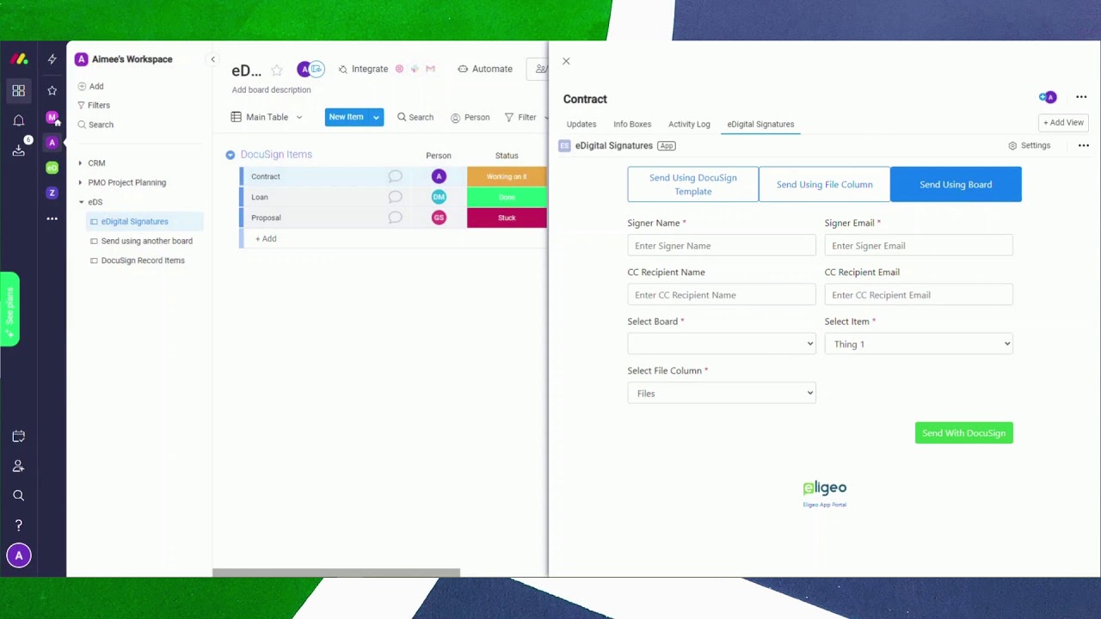Click the Send With DocuSign button
This screenshot has width=1101, height=619.
pos(964,433)
